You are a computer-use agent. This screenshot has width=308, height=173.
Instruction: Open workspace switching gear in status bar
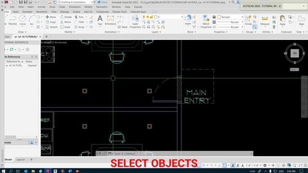click(x=265, y=165)
